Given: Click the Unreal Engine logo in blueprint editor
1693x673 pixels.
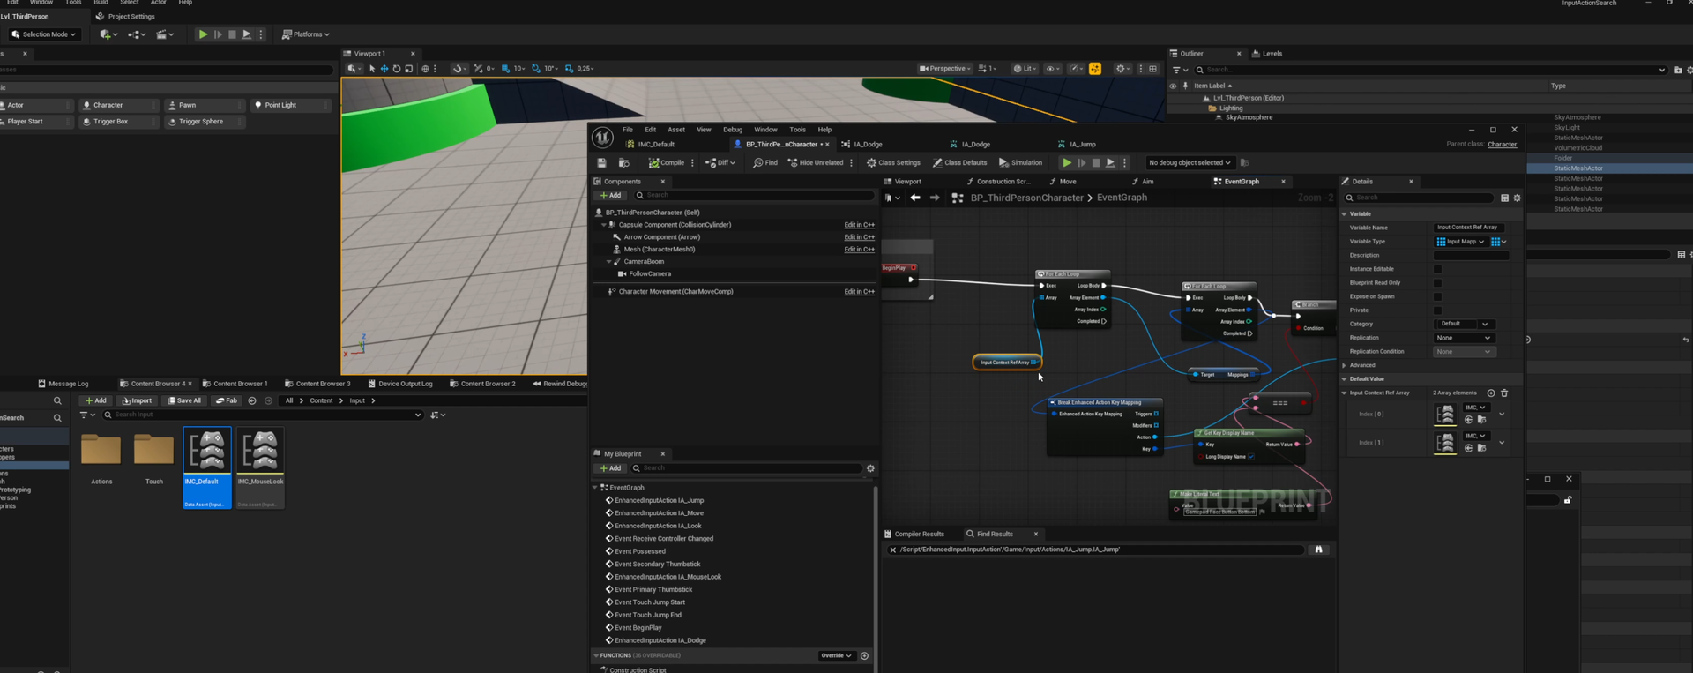Looking at the screenshot, I should (x=602, y=137).
